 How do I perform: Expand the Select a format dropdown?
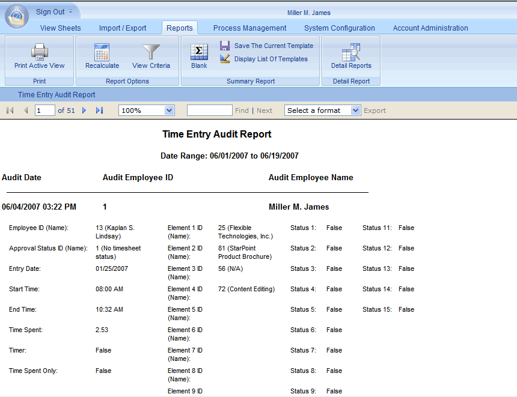pos(355,111)
